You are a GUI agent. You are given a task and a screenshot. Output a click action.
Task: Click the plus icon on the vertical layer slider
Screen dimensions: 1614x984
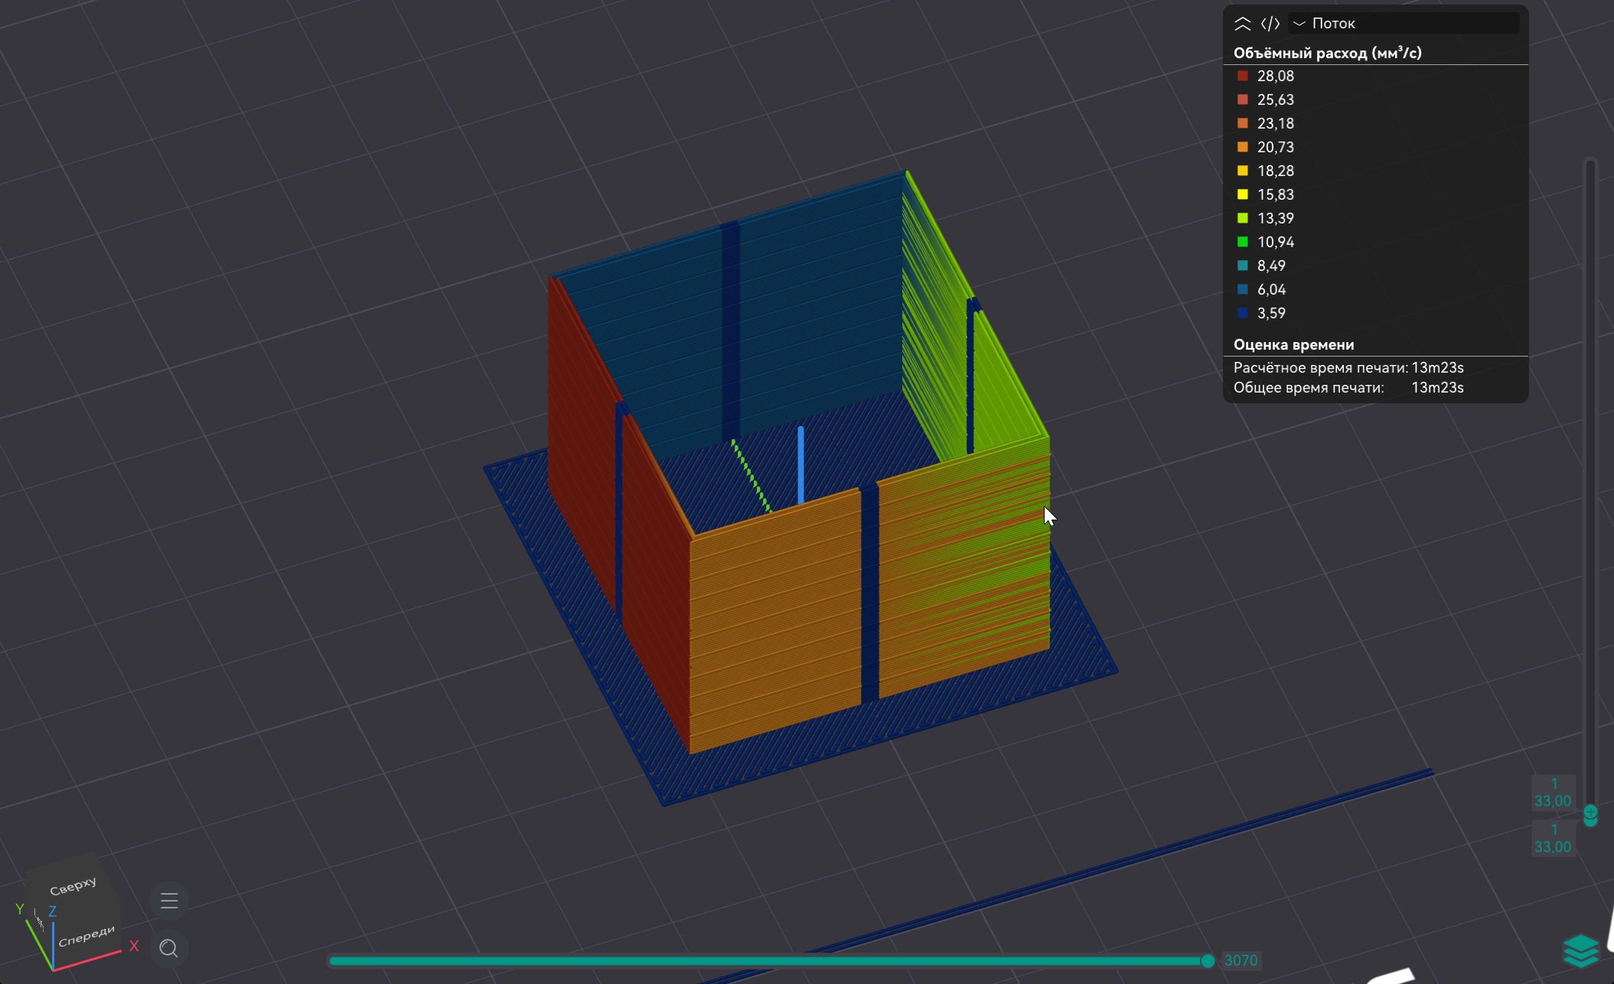click(x=1590, y=813)
